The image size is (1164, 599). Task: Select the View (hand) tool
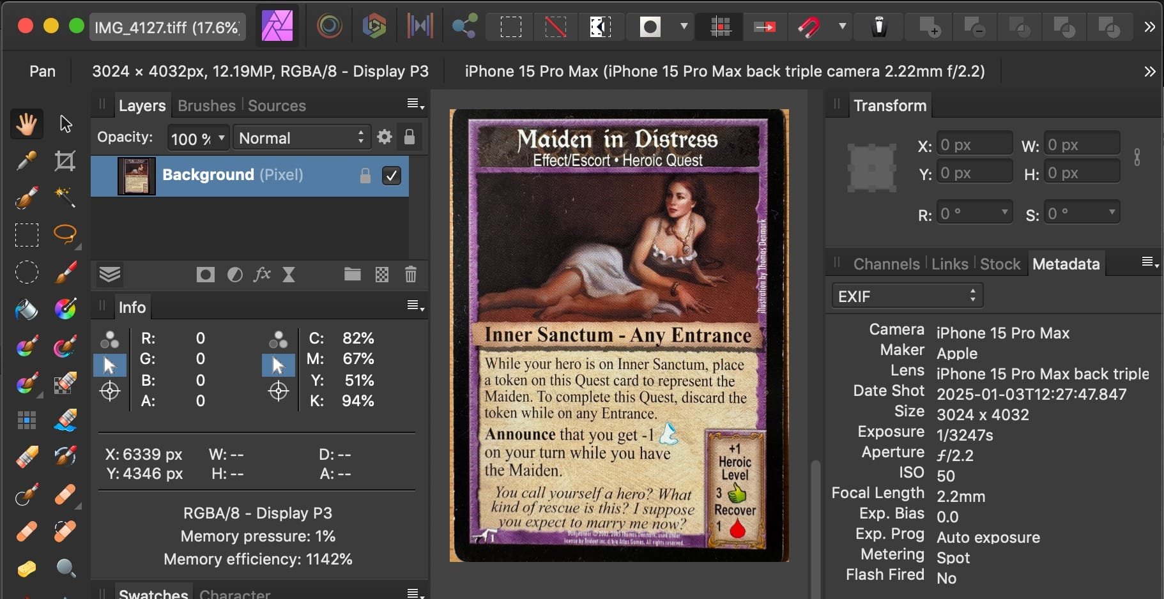pyautogui.click(x=26, y=123)
